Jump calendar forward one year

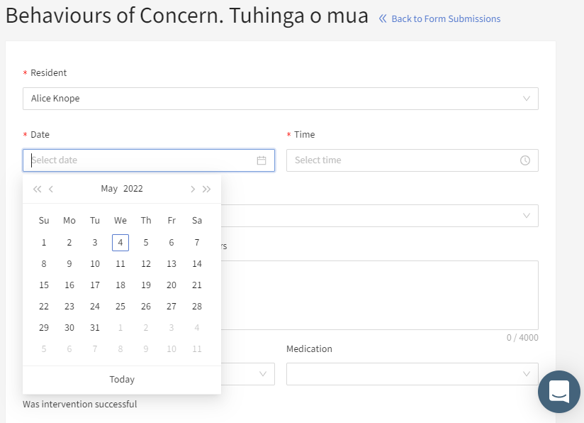(x=207, y=189)
